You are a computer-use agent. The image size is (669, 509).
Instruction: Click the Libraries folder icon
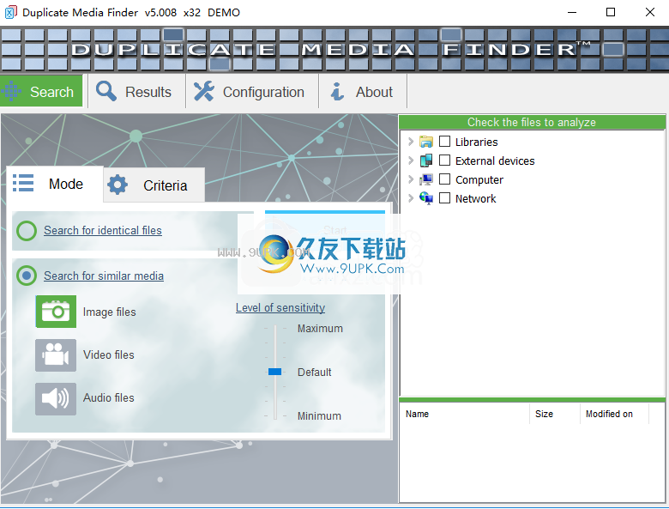425,142
